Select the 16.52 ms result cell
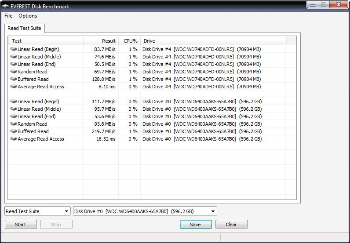 tap(106, 139)
